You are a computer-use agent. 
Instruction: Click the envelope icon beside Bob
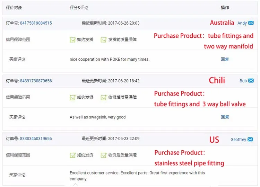[251, 81]
